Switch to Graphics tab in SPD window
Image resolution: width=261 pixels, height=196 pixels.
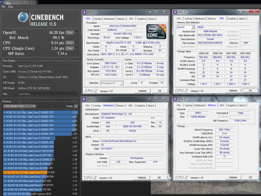point(232,19)
